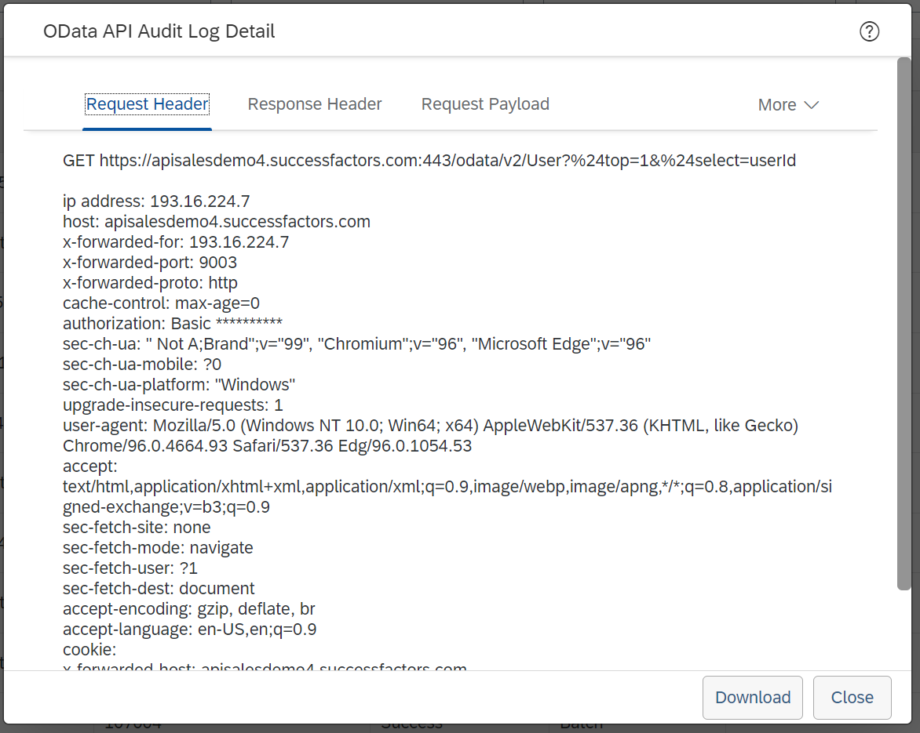Switch to the Response Header tab
Screen dimensions: 920x733
(315, 104)
